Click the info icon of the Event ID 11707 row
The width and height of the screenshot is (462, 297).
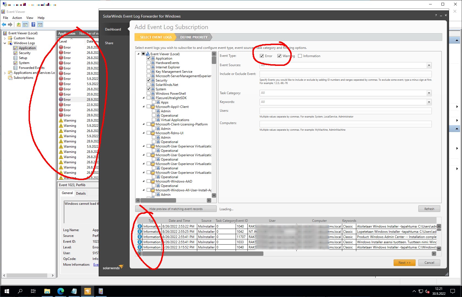click(140, 237)
